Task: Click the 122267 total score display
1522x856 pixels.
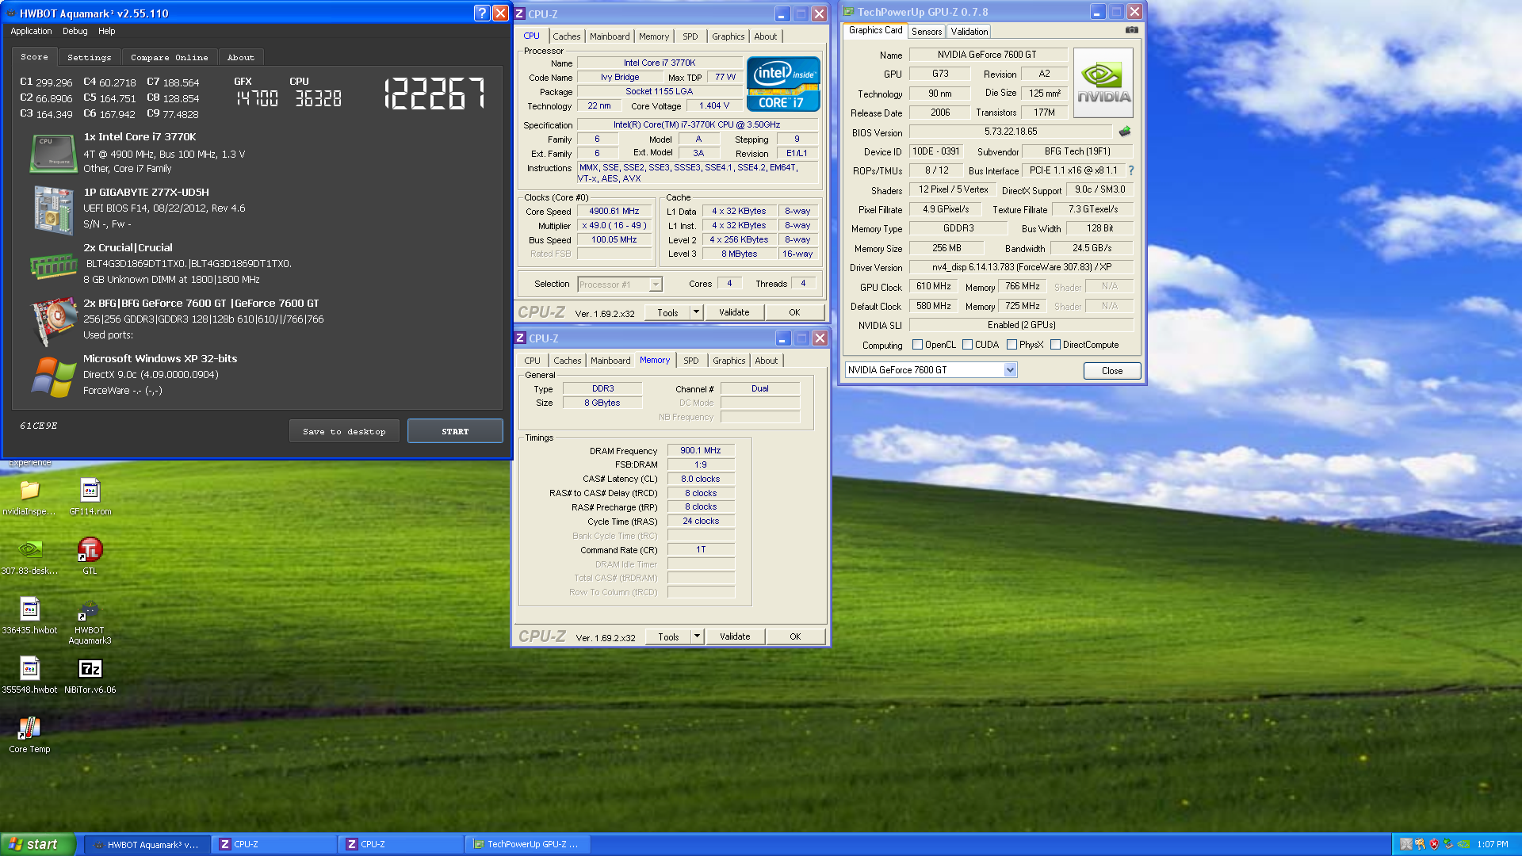Action: point(434,94)
